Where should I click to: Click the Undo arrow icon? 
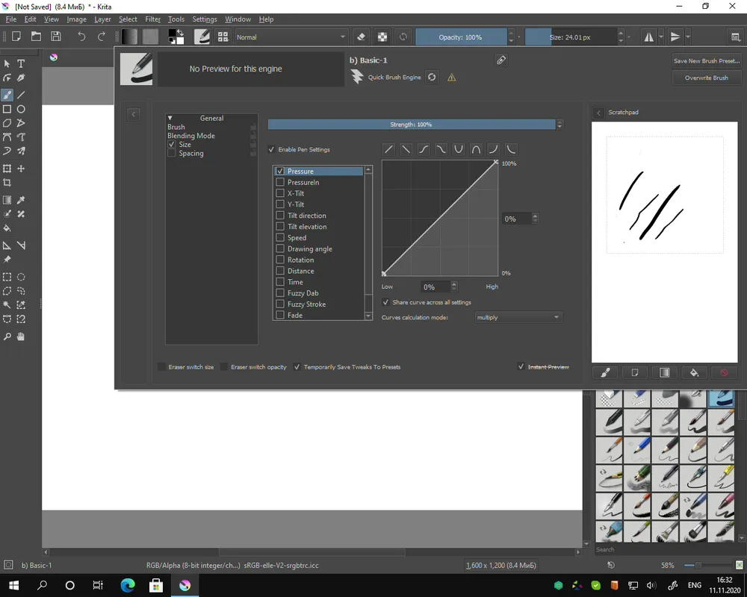[x=81, y=37]
